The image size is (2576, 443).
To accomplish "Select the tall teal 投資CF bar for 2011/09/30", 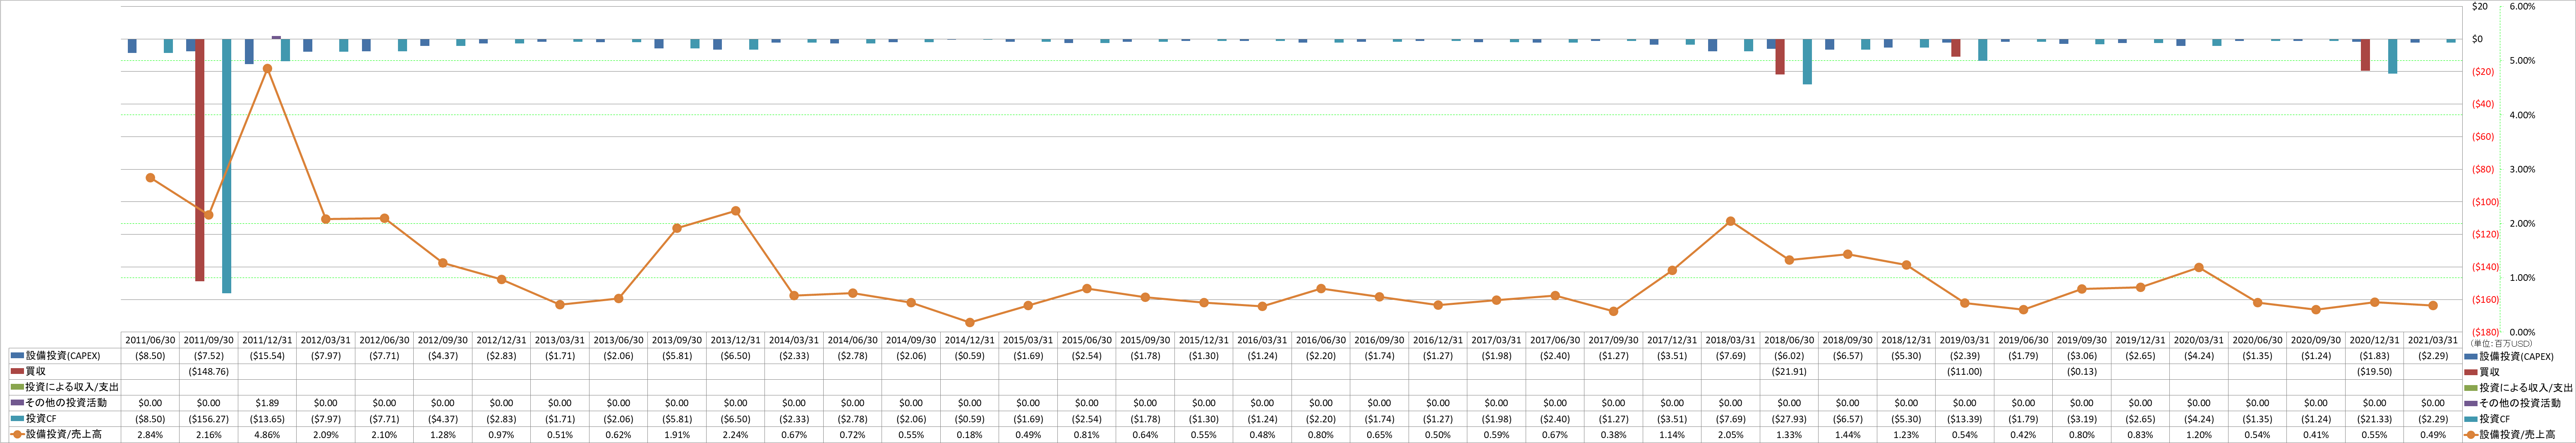I will (227, 166).
